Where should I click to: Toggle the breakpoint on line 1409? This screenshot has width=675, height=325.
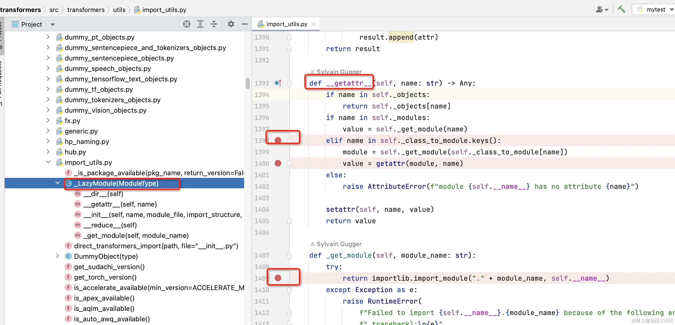click(x=278, y=278)
